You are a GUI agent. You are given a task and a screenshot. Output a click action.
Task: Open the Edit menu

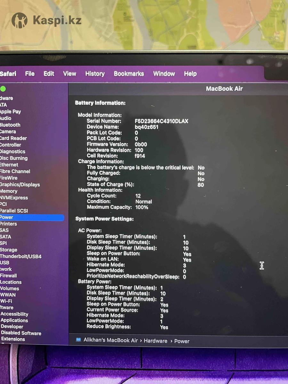tap(49, 74)
